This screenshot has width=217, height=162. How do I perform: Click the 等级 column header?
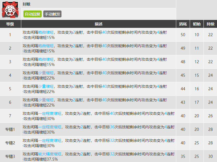coord(10,24)
